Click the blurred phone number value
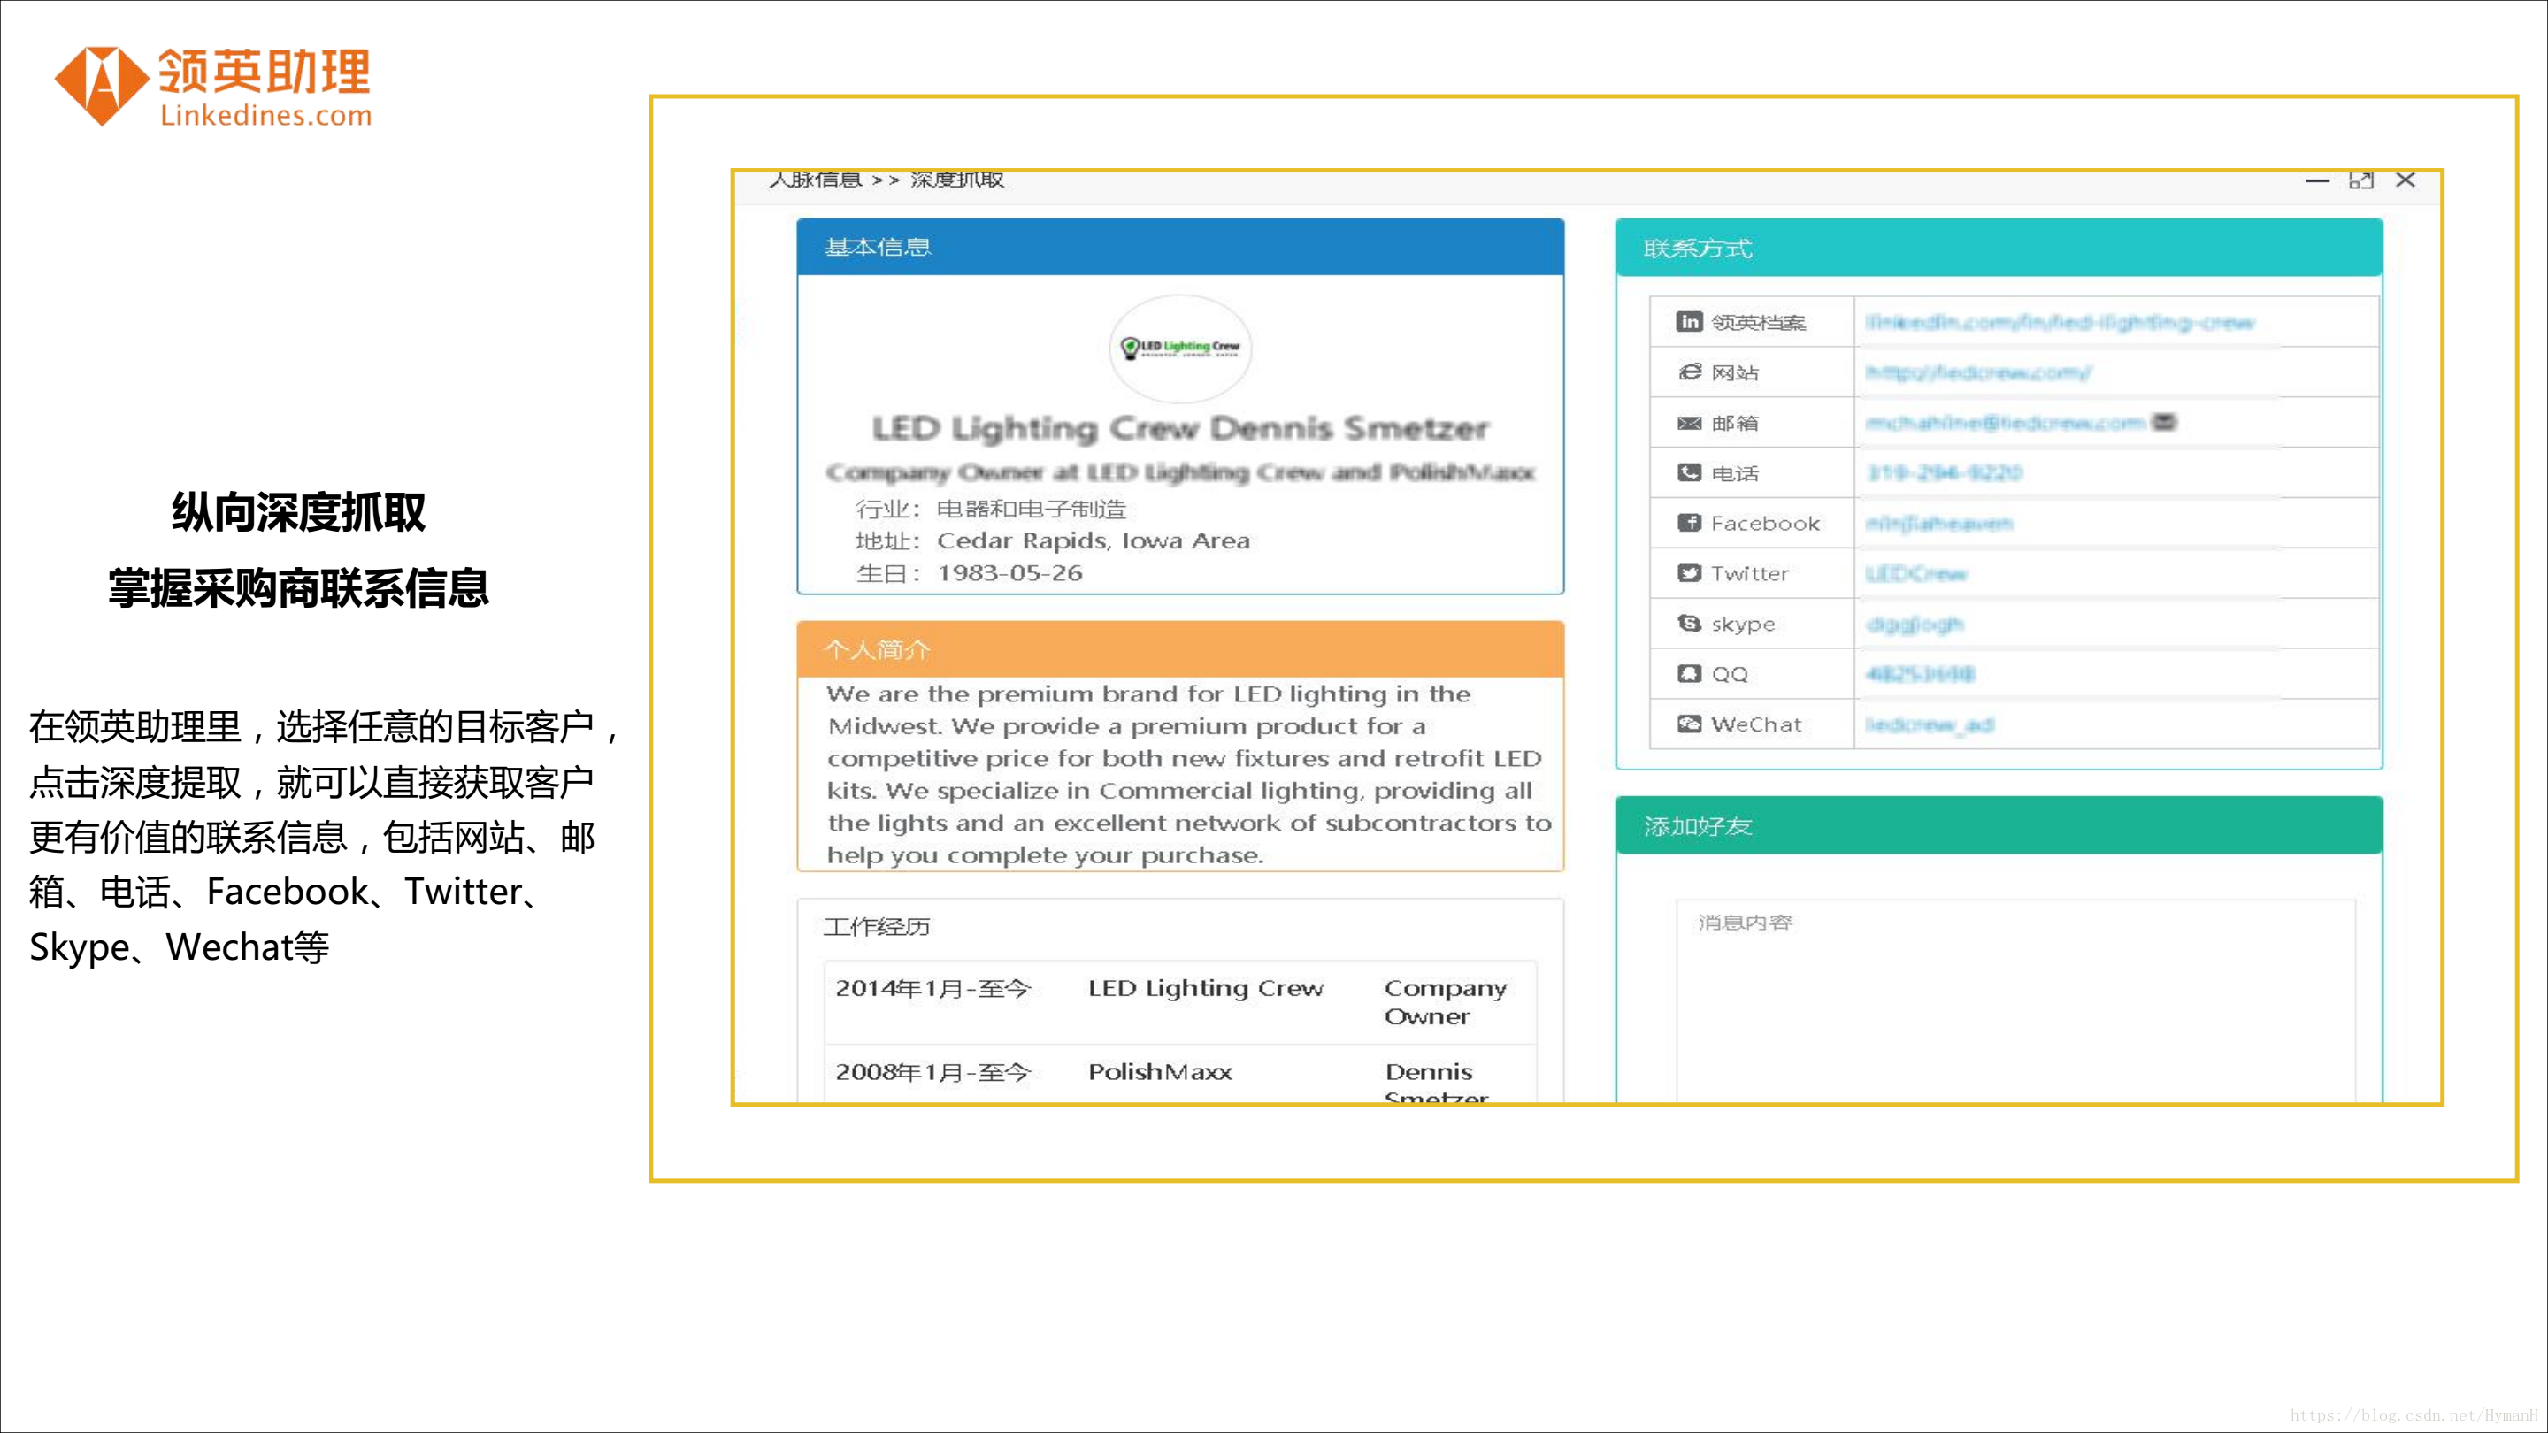The width and height of the screenshot is (2548, 1433). click(x=1944, y=472)
